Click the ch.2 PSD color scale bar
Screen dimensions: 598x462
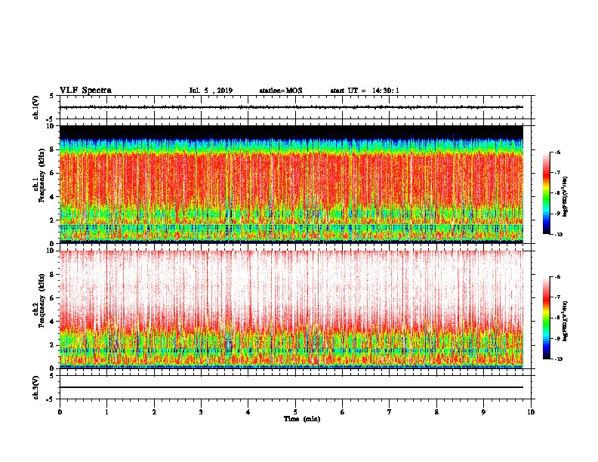pos(546,318)
